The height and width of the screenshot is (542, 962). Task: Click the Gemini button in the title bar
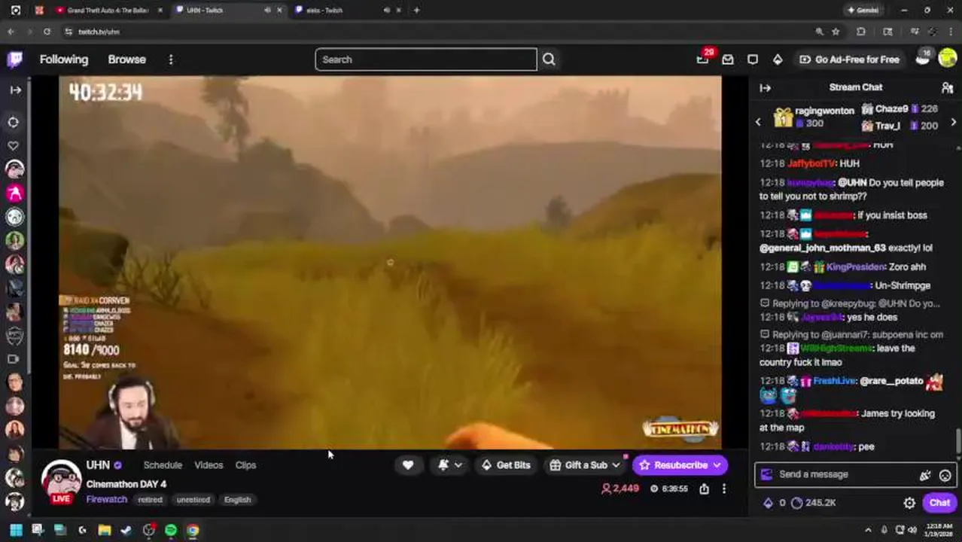pyautogui.click(x=863, y=11)
